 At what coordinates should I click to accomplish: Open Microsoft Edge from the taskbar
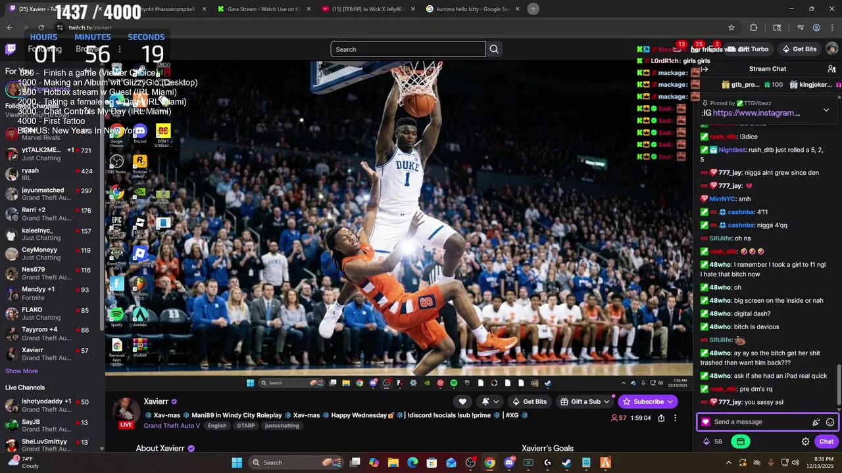(412, 462)
